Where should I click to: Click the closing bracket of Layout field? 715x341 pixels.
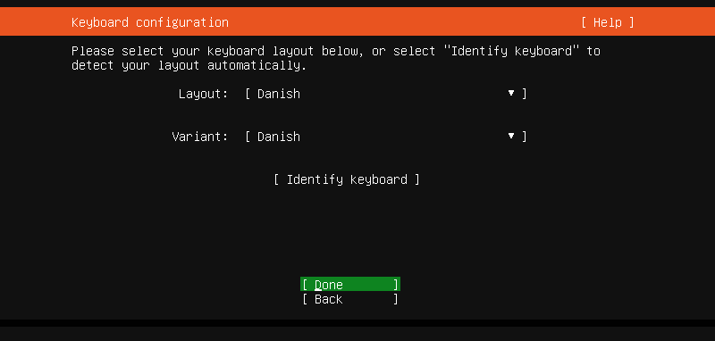pos(525,94)
